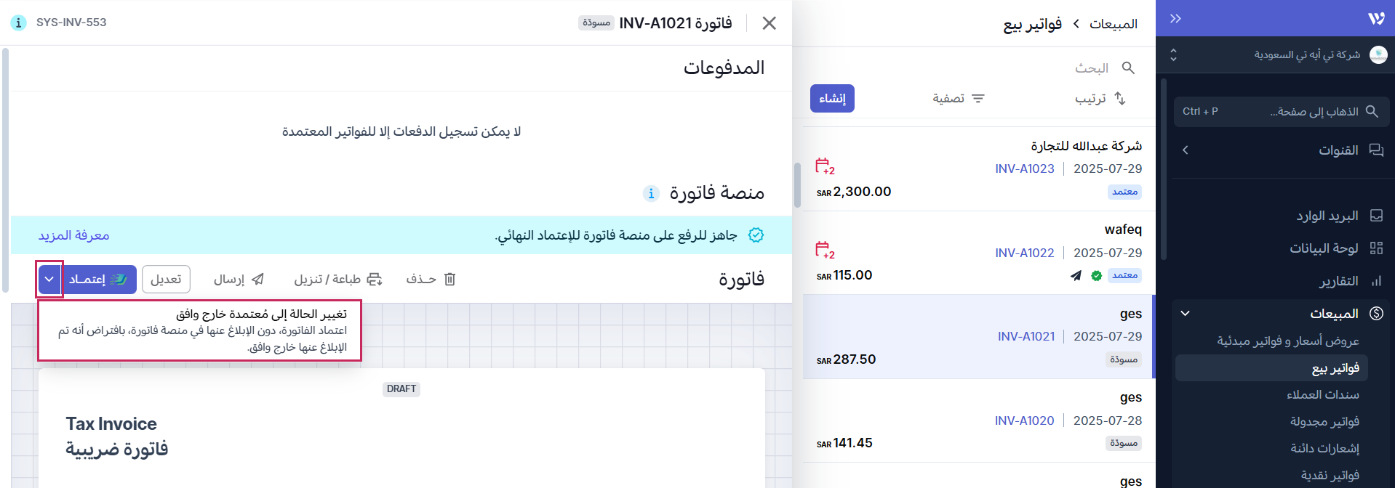
Task: Open dropdown arrow beside اعتماد button
Action: point(49,280)
